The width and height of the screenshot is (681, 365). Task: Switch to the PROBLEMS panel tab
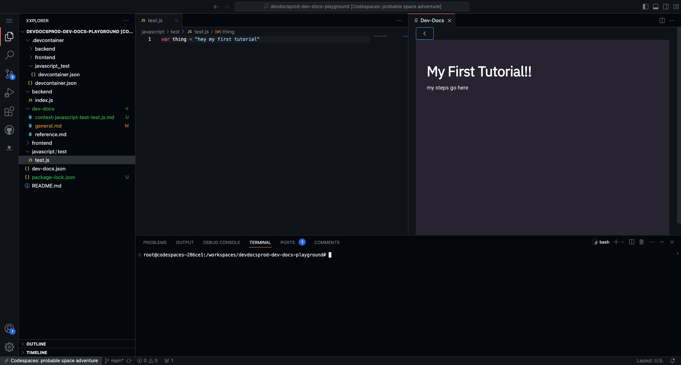point(155,242)
